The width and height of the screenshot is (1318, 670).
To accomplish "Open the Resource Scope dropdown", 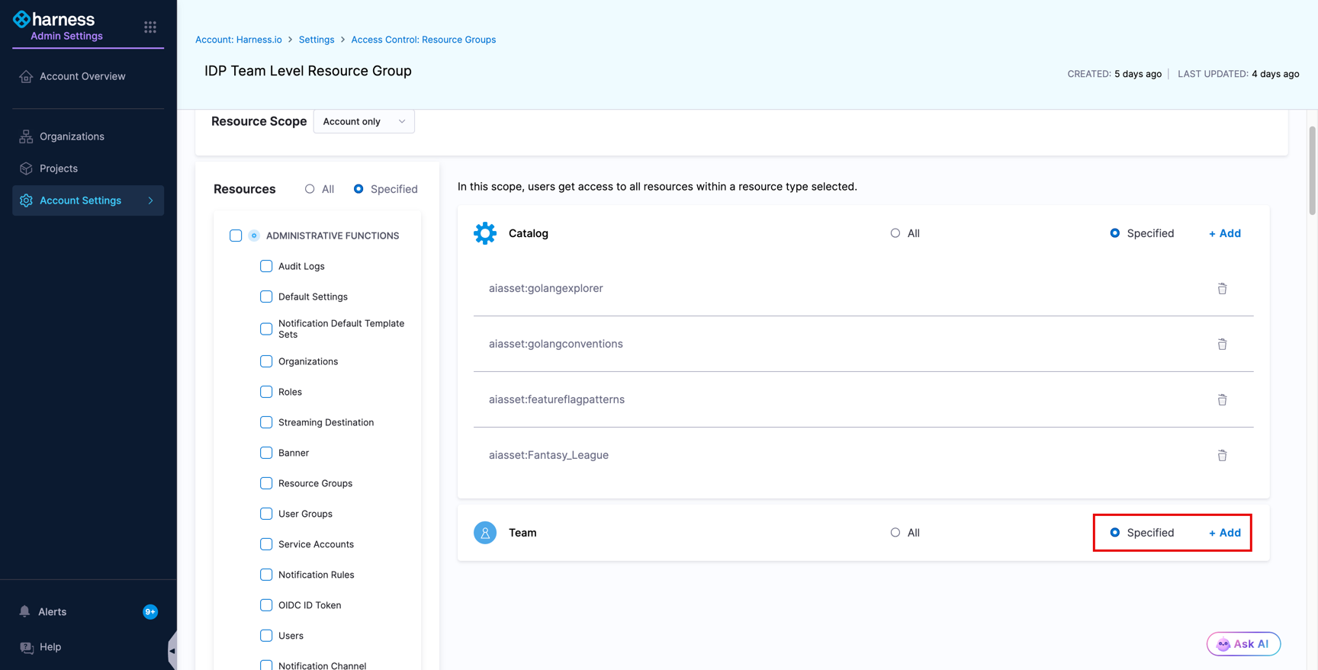I will pos(364,121).
